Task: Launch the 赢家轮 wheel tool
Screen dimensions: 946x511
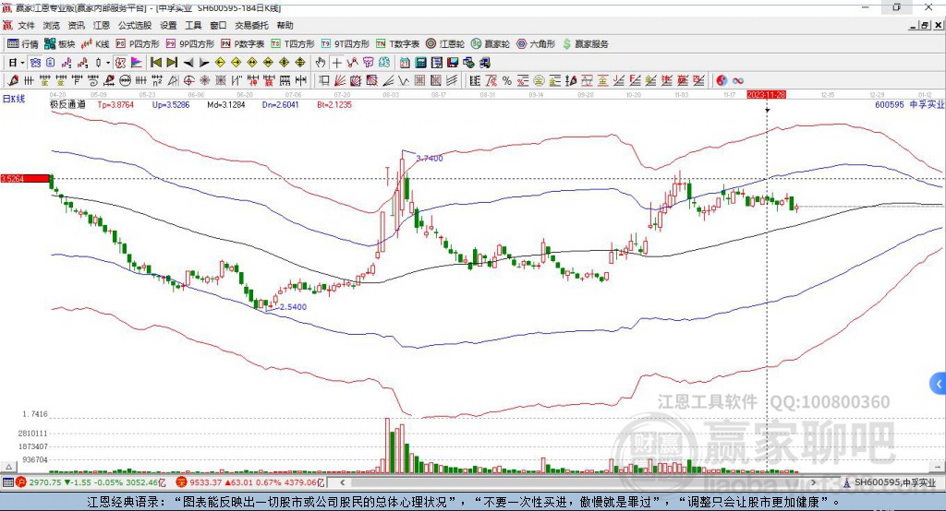Action: click(x=491, y=44)
